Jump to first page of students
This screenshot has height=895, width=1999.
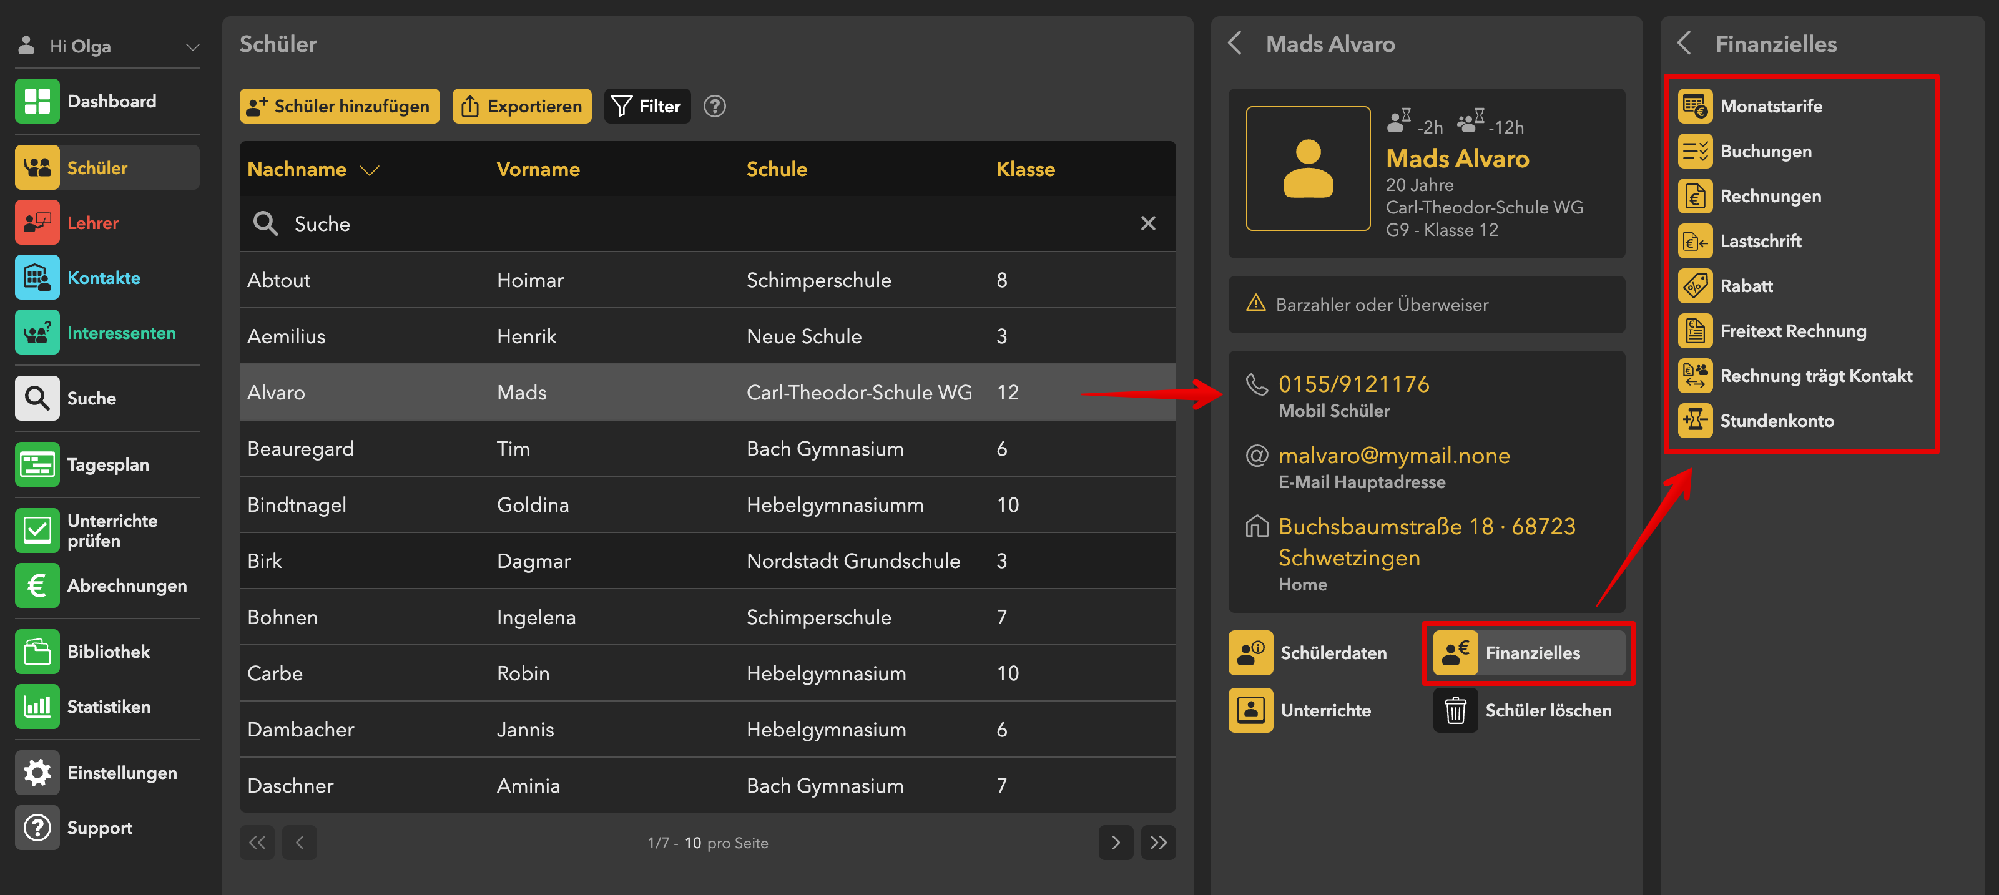tap(257, 843)
